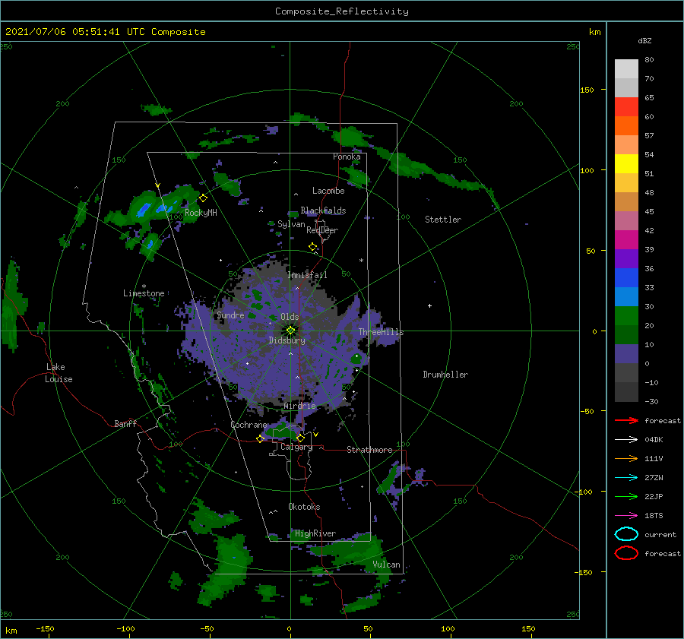Viewport: 684px width, 639px height.
Task: Select the orange 111V arrow legend icon
Action: (x=626, y=458)
